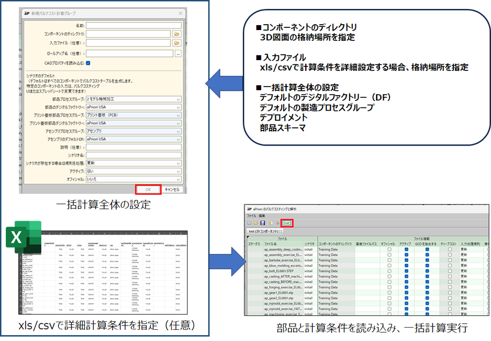Screen dimensions: 491x341
Task: Click the blue save disk toolbar icon
Action: [x=262, y=223]
